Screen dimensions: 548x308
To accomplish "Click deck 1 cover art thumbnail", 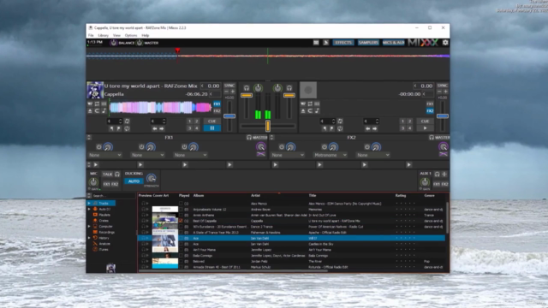I will click(95, 90).
